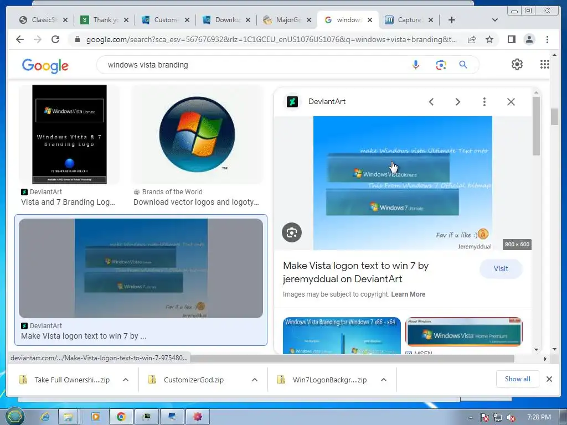567x425 pixels.
Task: Click the large preview image in panel
Action: click(x=403, y=183)
